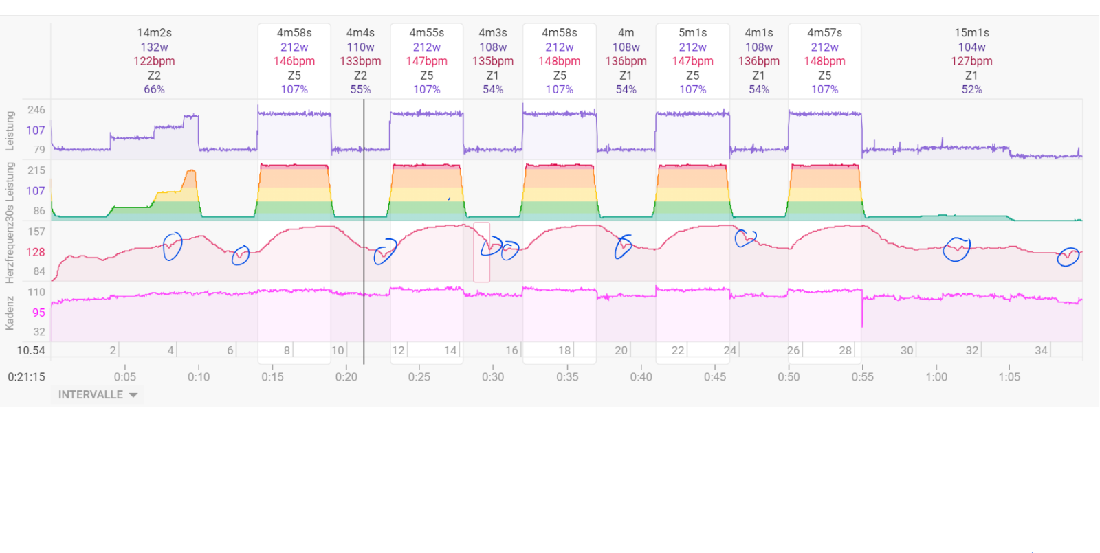Screen dimensions: 1100x553
Task: Click the 0:35 time axis label
Action: tap(567, 377)
